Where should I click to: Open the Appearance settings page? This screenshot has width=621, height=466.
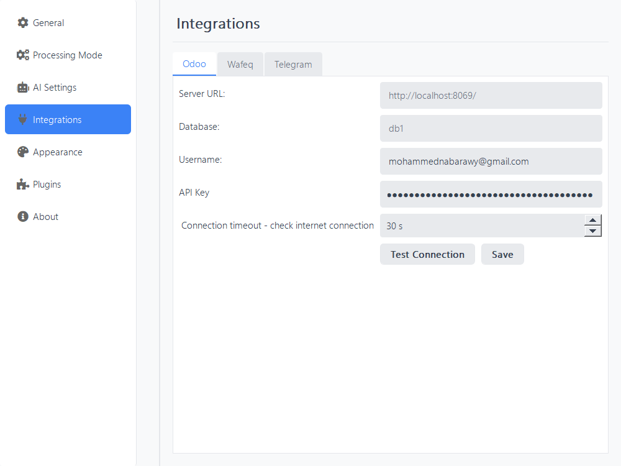tap(58, 152)
